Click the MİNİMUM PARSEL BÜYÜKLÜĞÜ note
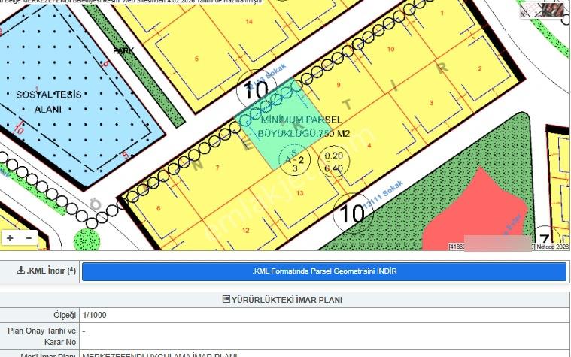The image size is (571, 357). click(303, 126)
